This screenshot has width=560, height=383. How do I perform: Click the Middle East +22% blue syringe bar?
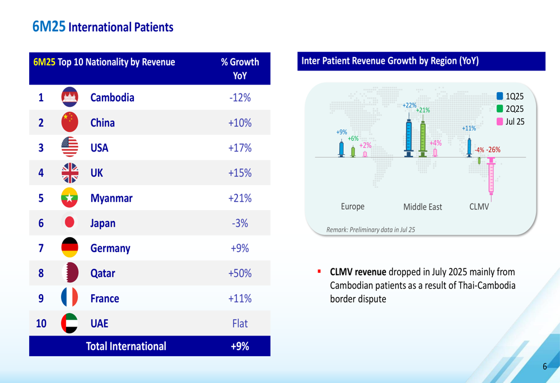coord(409,135)
